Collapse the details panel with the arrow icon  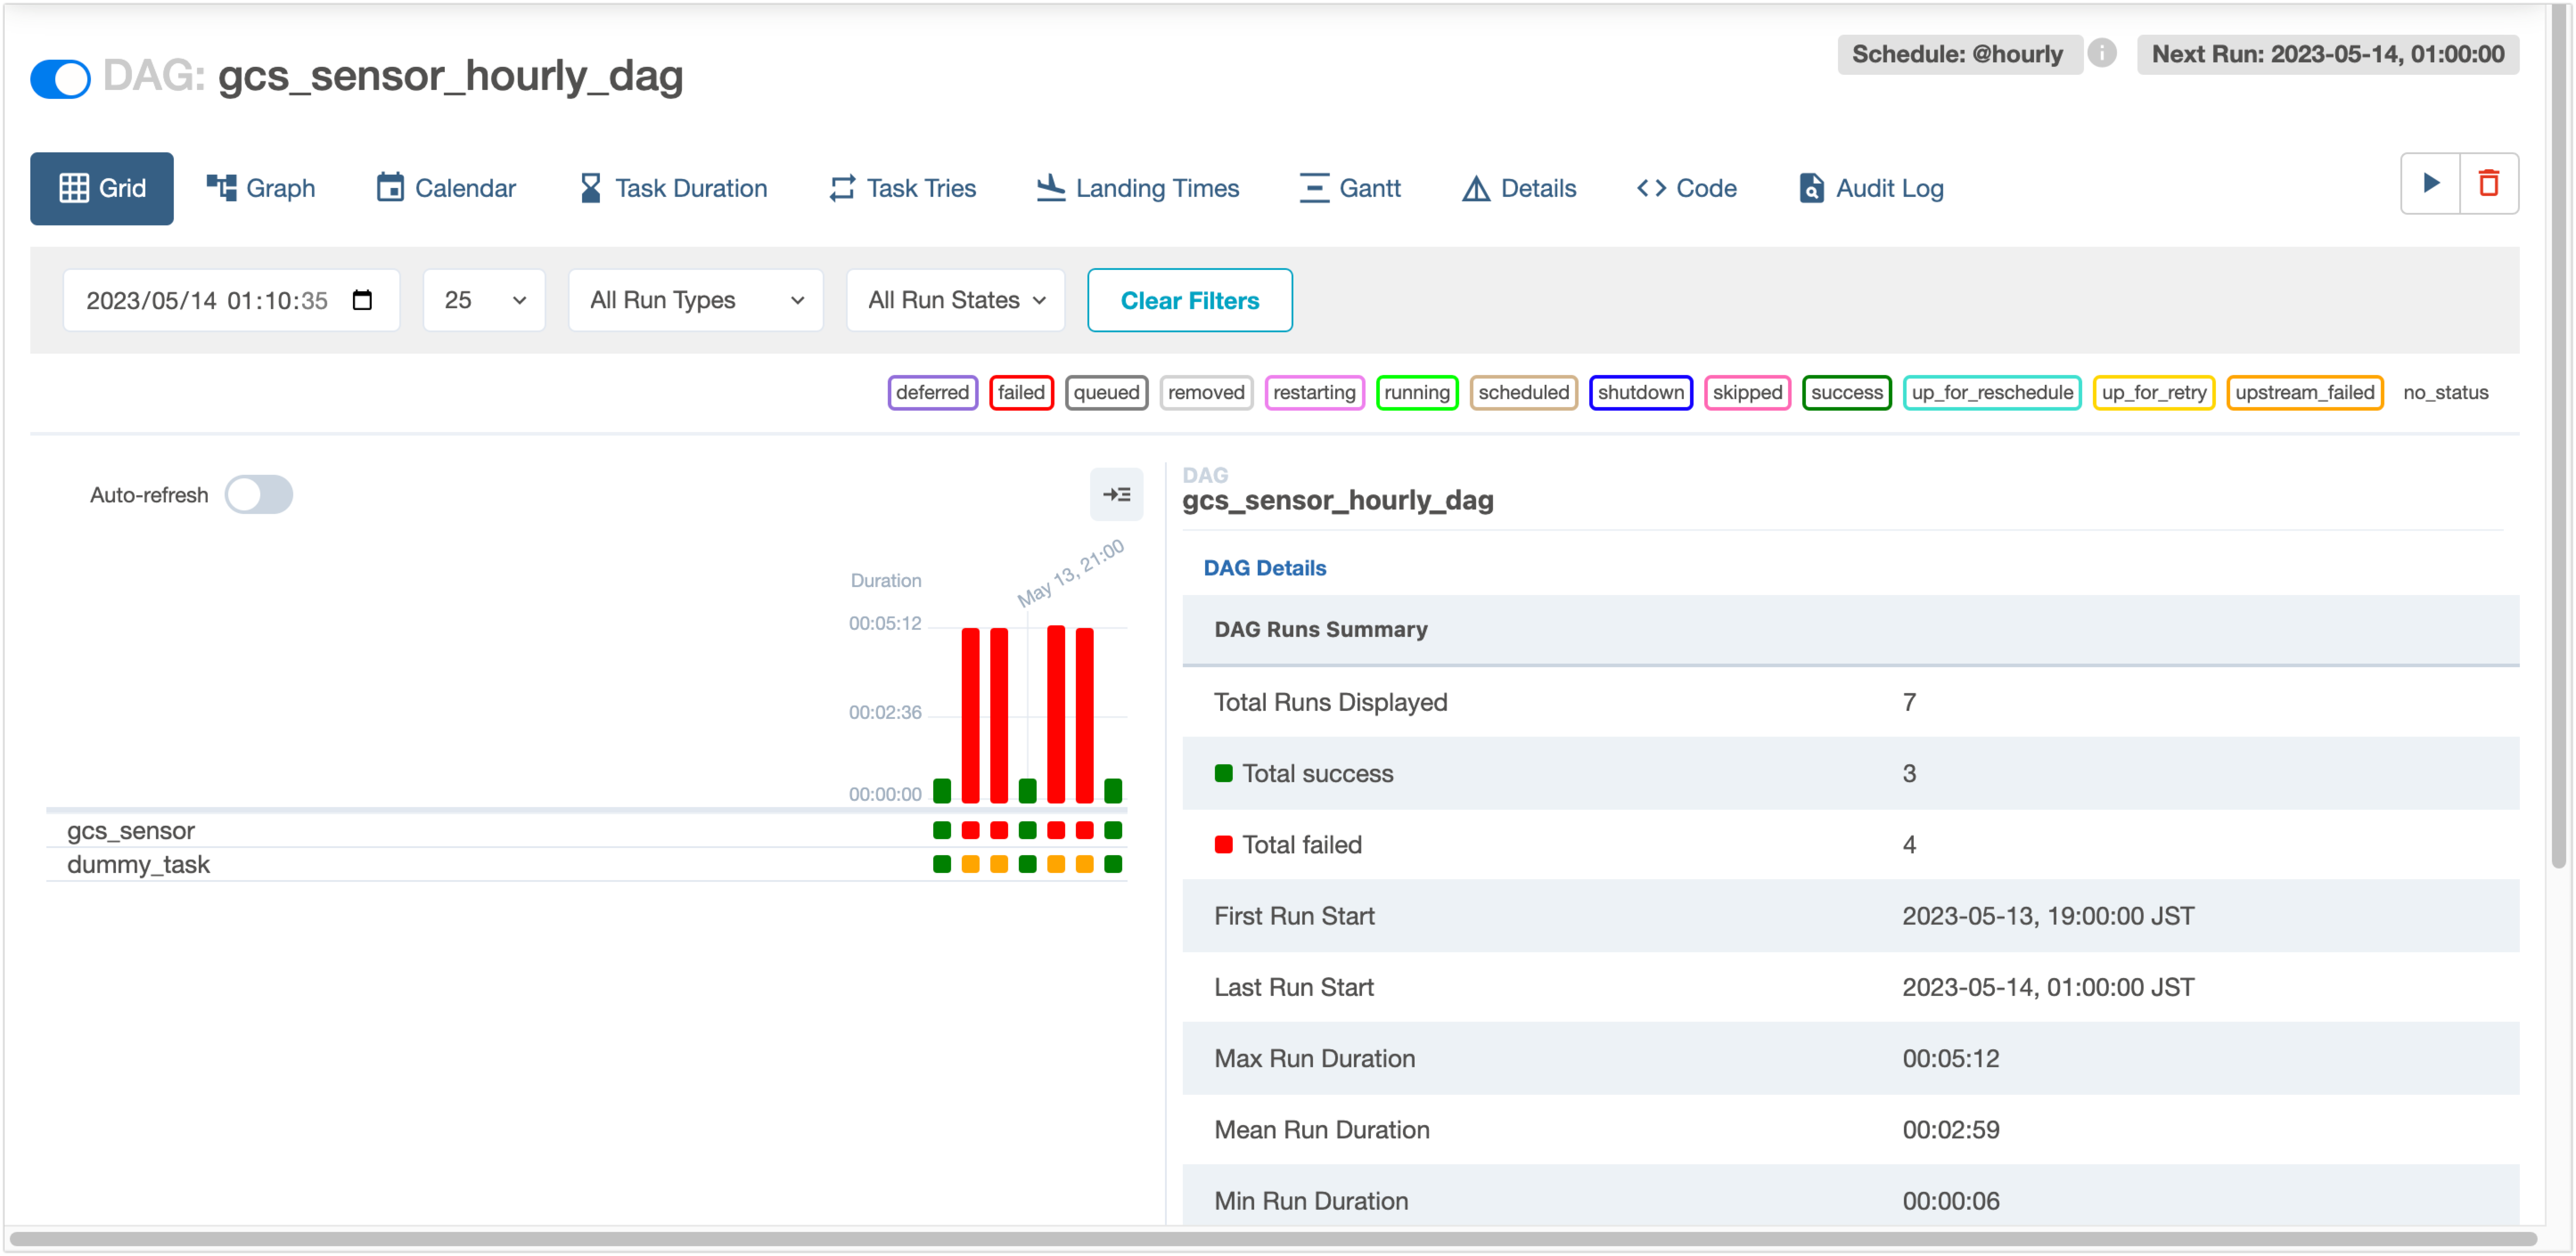(x=1116, y=495)
